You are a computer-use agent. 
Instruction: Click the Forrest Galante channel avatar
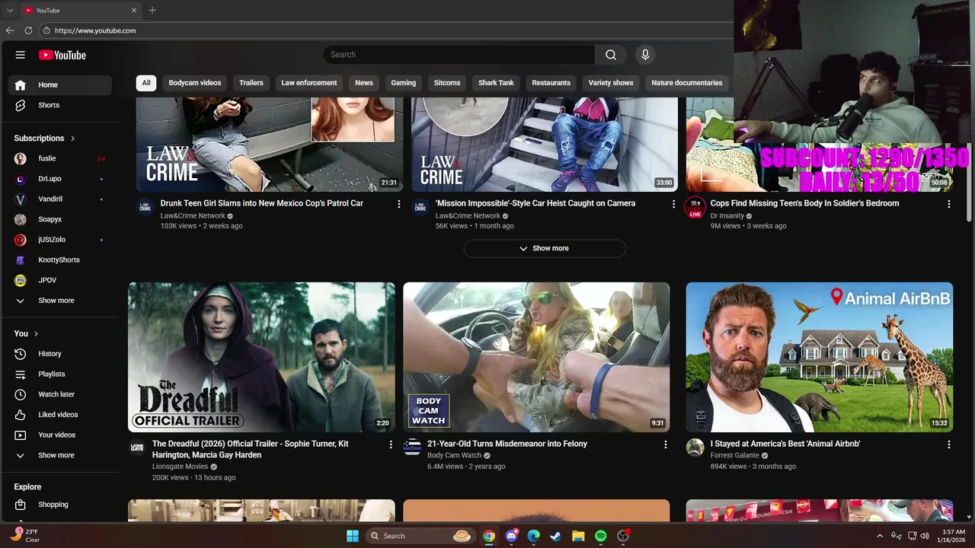click(x=695, y=448)
